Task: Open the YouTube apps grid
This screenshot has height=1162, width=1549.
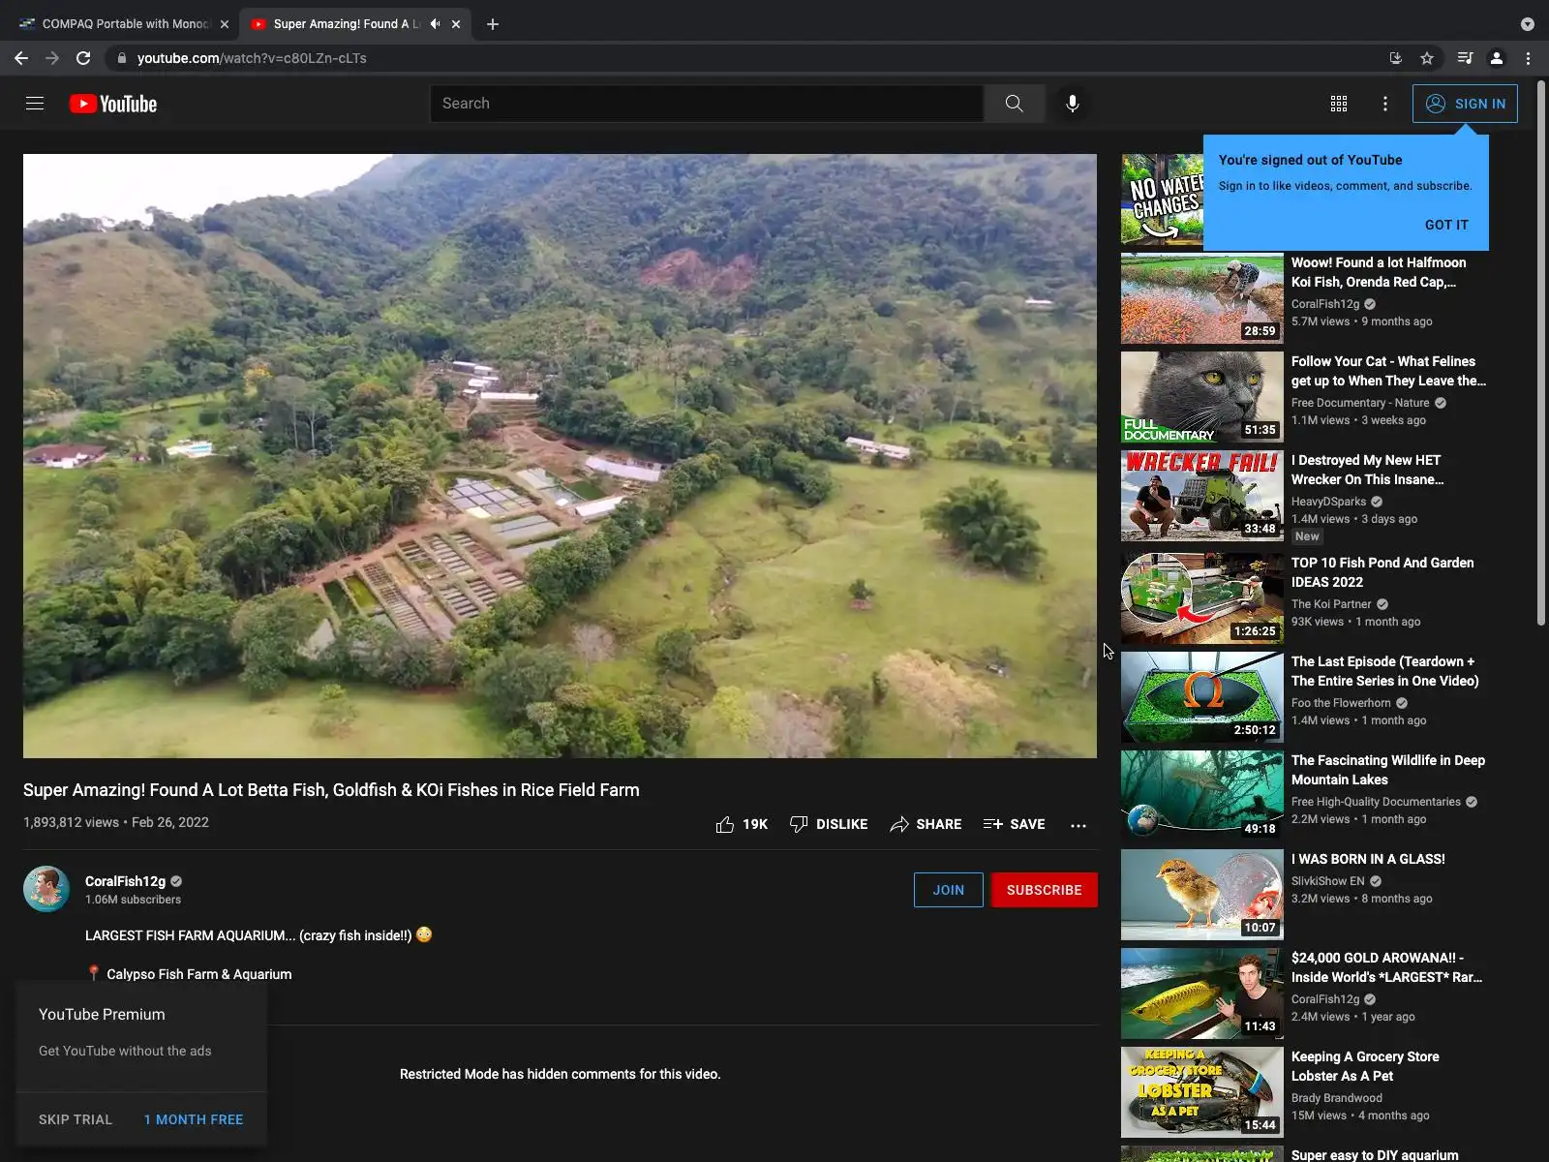Action: 1339,104
